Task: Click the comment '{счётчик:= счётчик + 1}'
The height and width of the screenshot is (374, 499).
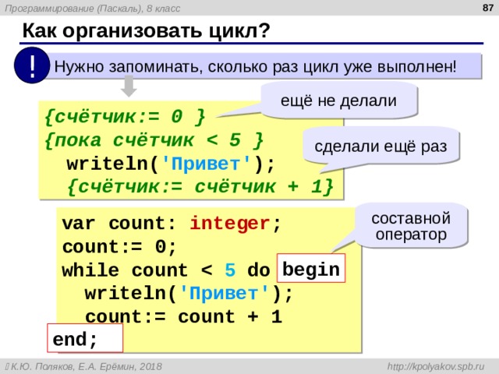Action: click(x=200, y=186)
